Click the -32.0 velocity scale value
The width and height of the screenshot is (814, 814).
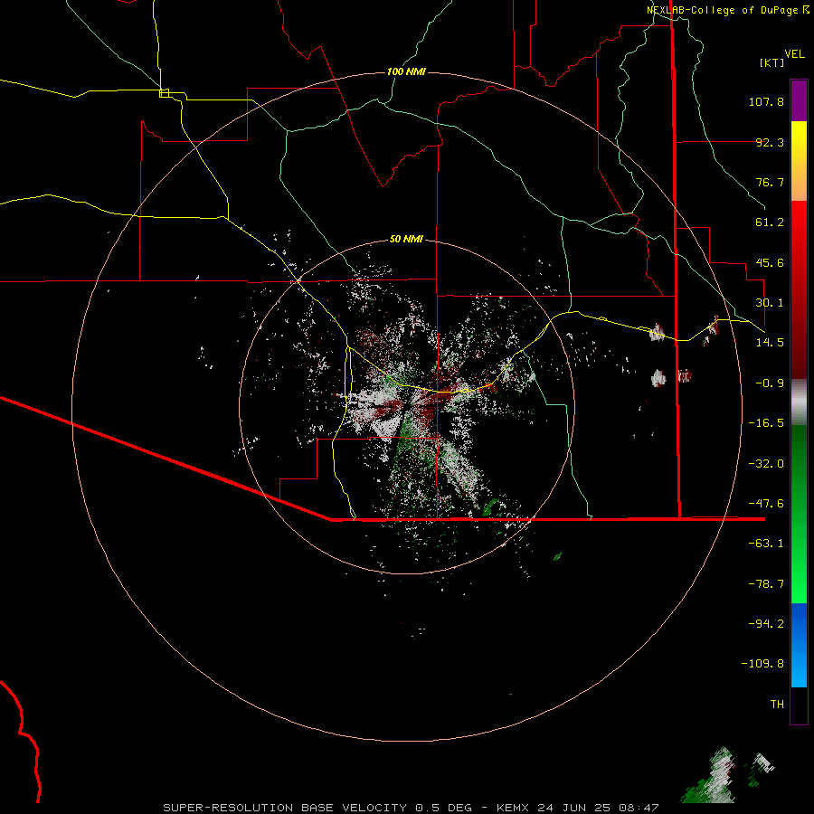point(766,464)
